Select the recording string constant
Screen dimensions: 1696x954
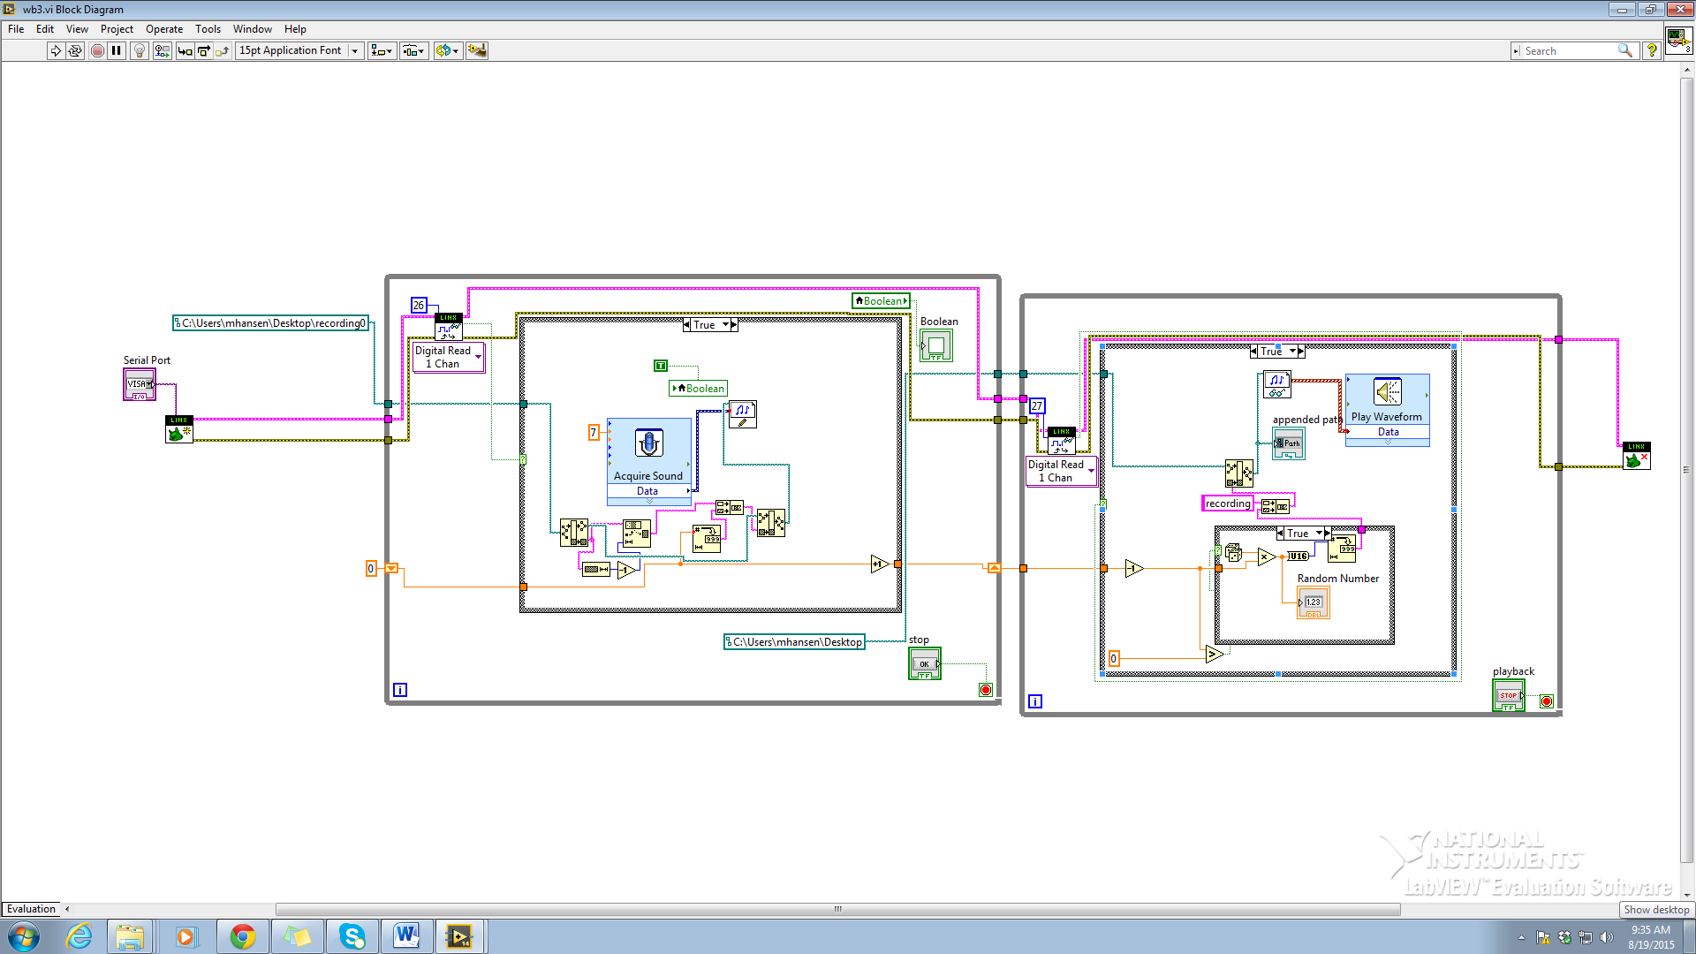(1228, 503)
